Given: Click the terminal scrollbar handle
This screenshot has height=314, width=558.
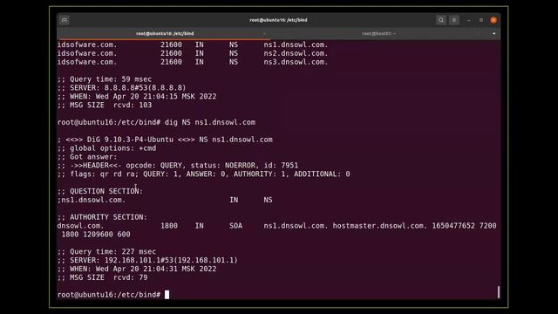Looking at the screenshot, I should [x=498, y=292].
